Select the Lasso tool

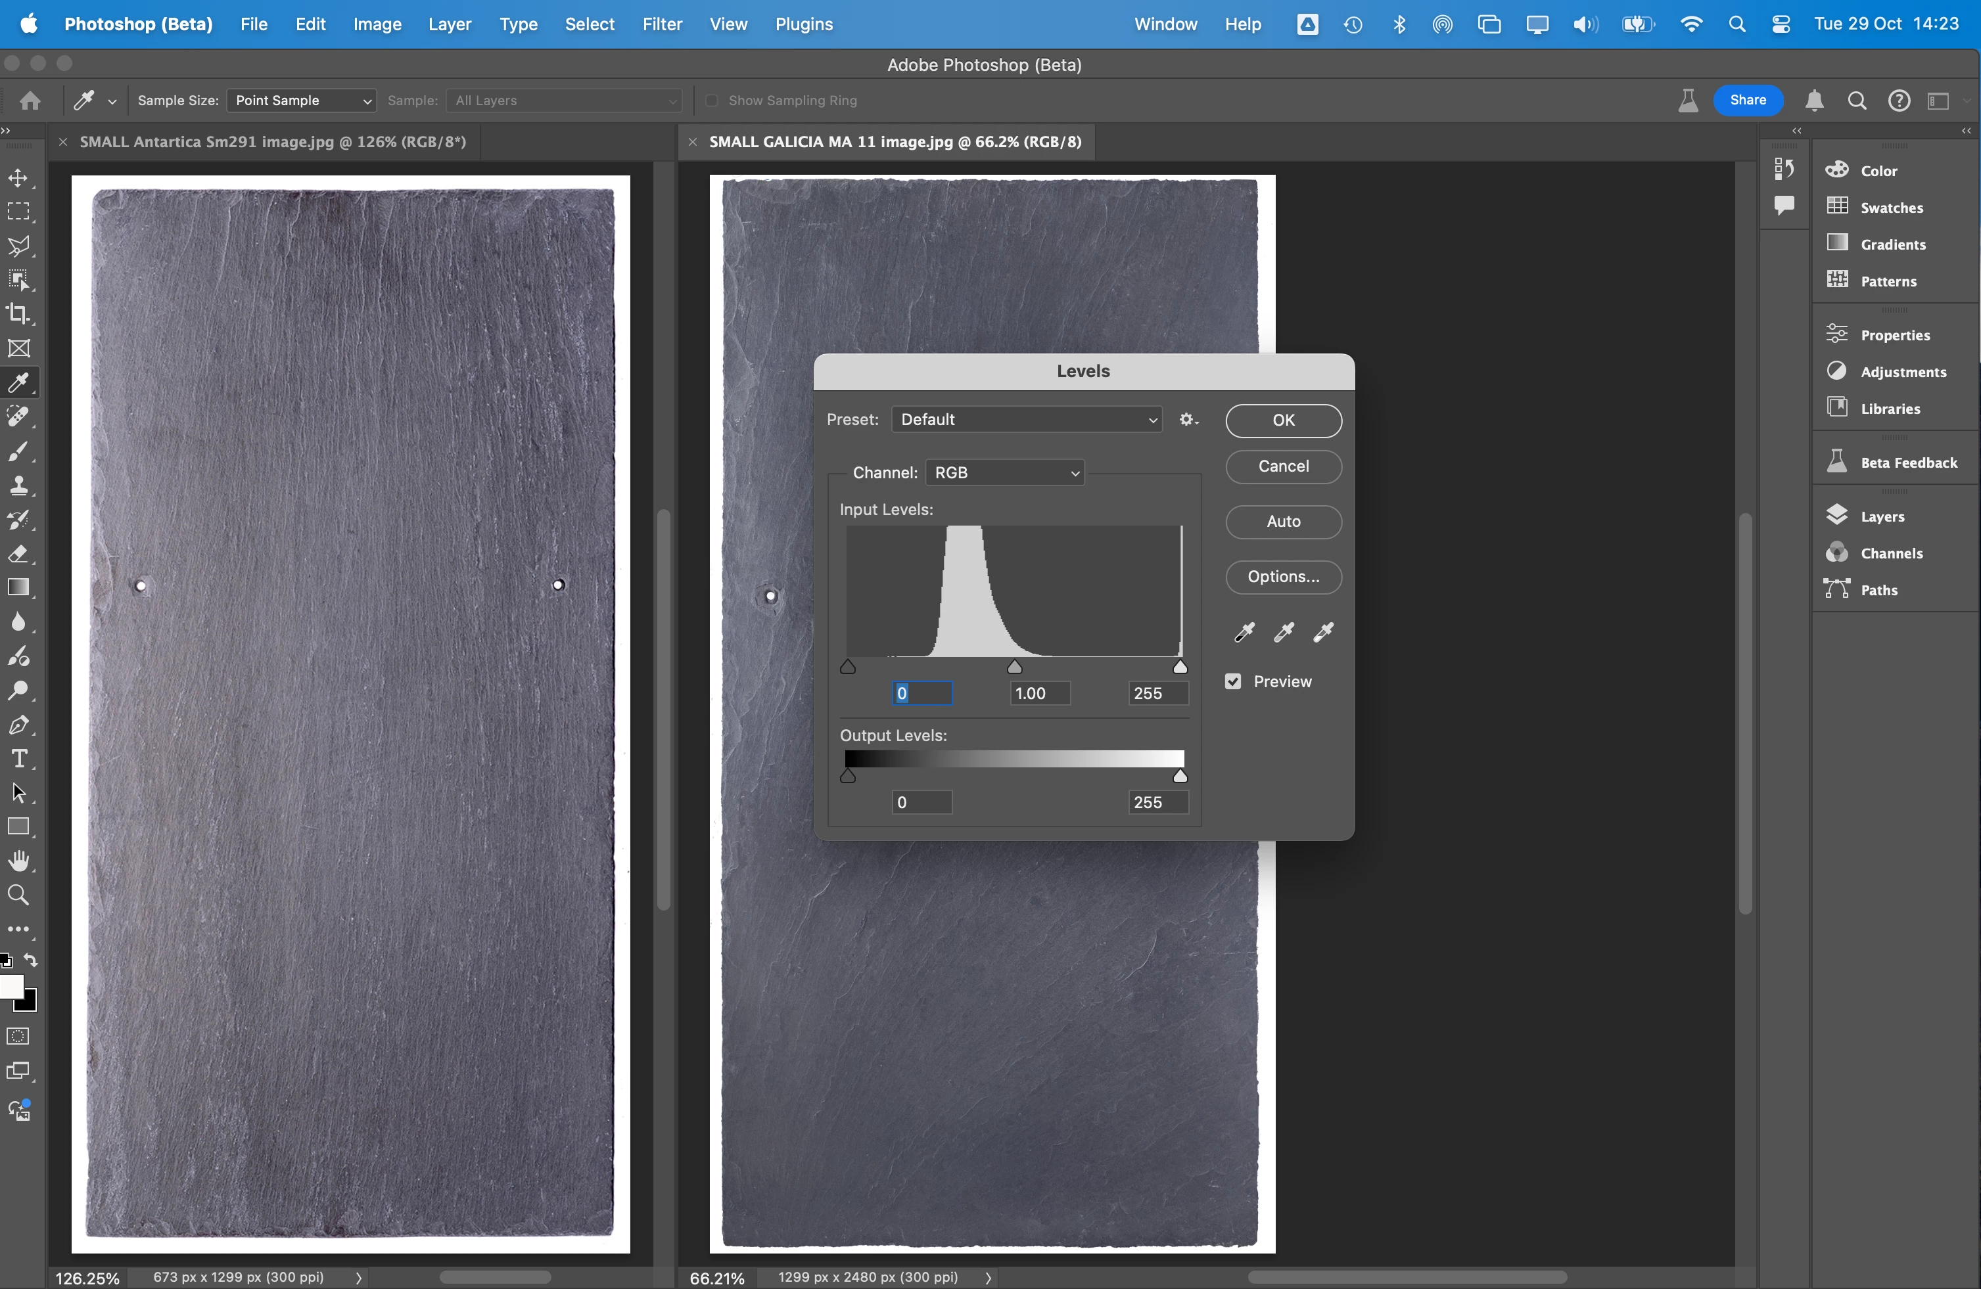18,246
